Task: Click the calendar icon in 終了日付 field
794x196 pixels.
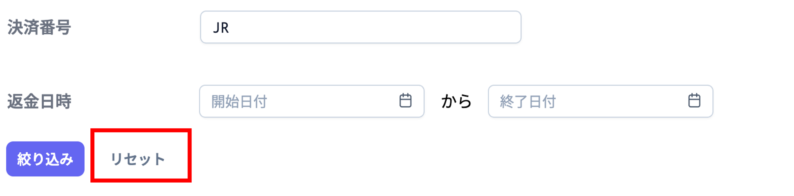Action: click(694, 101)
